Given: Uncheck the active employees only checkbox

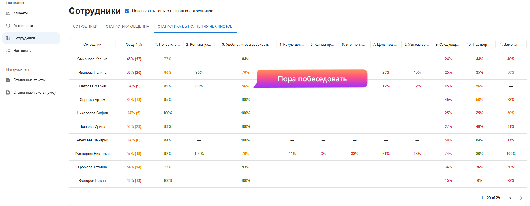Looking at the screenshot, I should pyautogui.click(x=127, y=11).
